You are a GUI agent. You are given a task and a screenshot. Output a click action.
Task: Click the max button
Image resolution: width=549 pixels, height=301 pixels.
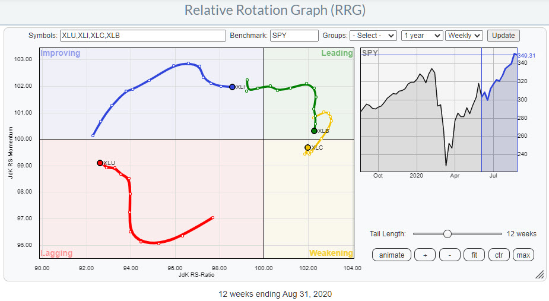(x=523, y=255)
